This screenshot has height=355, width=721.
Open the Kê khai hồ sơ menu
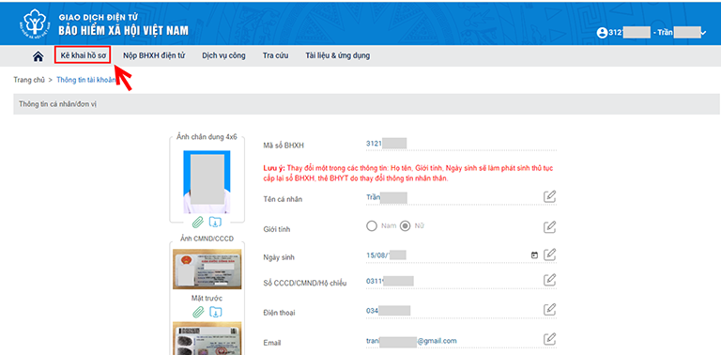pos(84,56)
